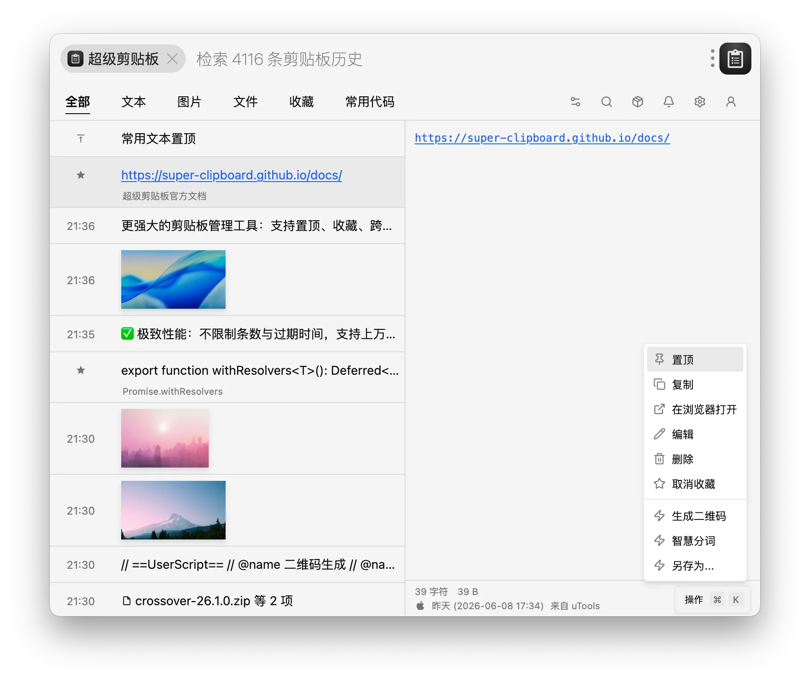This screenshot has height=682, width=810.
Task: Click the Promise.withResolvers note text
Action: click(x=173, y=391)
